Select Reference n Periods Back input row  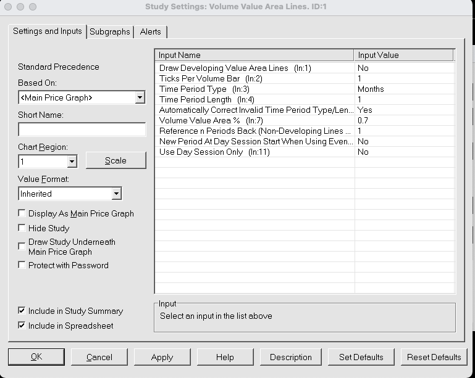tap(305, 131)
